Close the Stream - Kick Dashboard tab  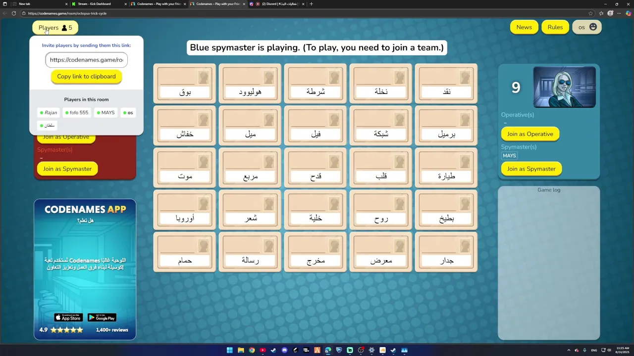tap(125, 4)
